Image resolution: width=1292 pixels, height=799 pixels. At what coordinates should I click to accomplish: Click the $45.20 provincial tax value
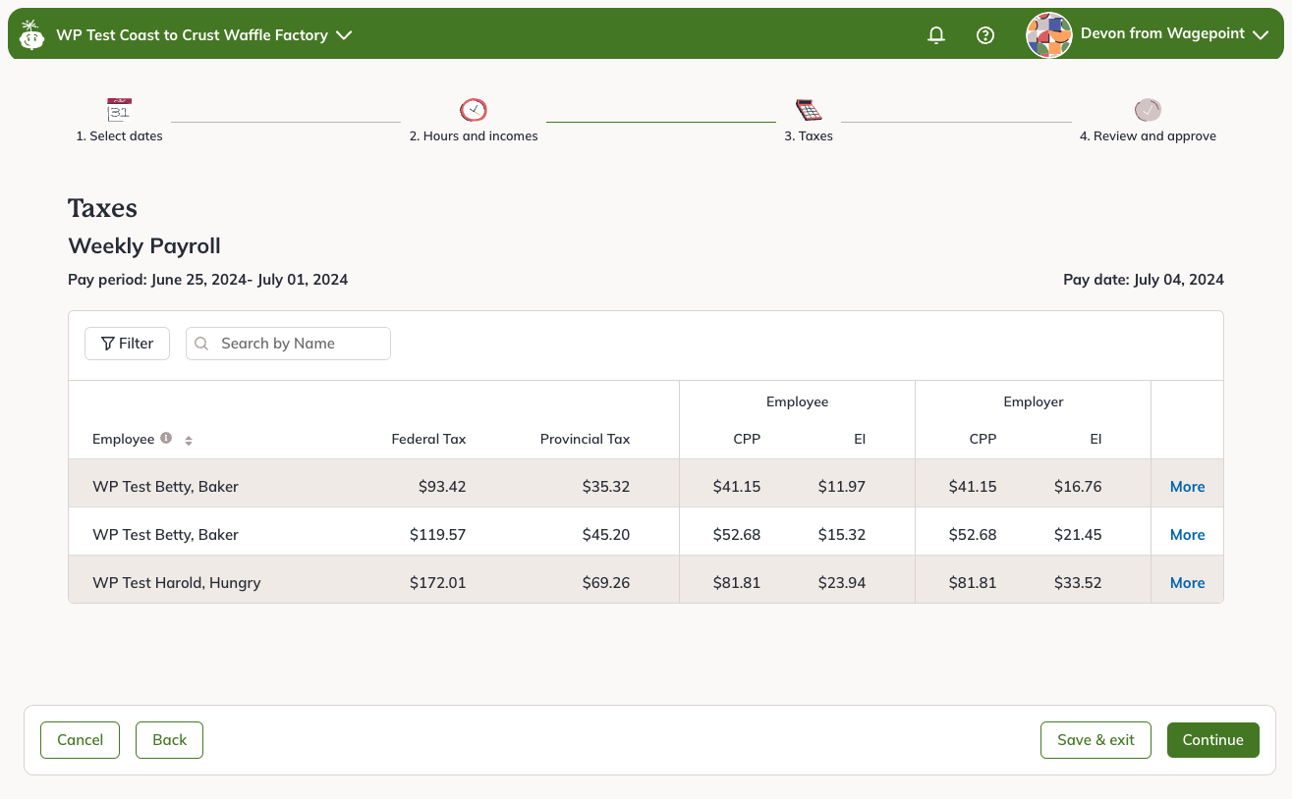tap(606, 535)
